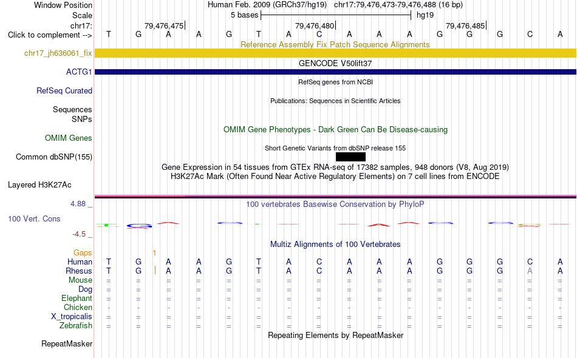Click the Elephant species label
This screenshot has height=358, width=577.
click(77, 298)
